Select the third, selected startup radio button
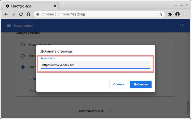This screenshot has height=119, width=191. [x=23, y=67]
